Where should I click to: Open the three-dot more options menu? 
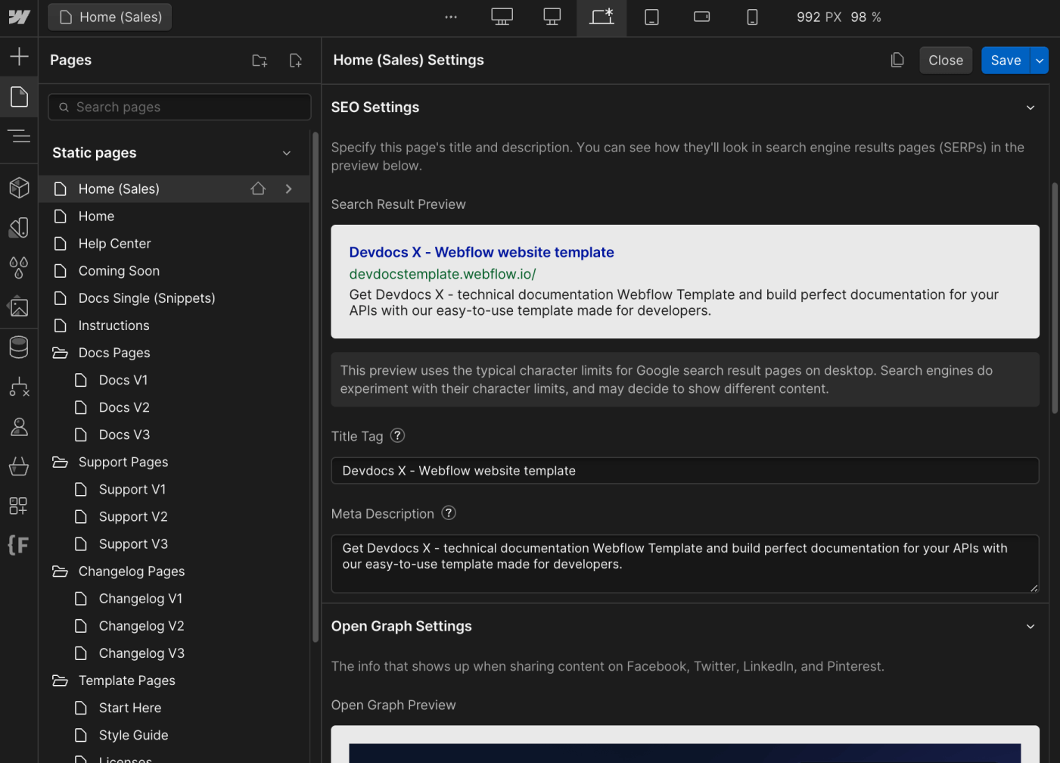tap(451, 17)
